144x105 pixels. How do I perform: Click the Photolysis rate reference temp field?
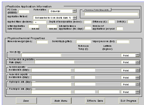coord(85,92)
